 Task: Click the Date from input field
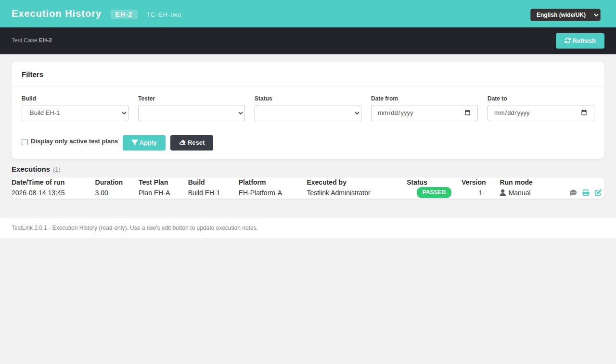click(424, 113)
